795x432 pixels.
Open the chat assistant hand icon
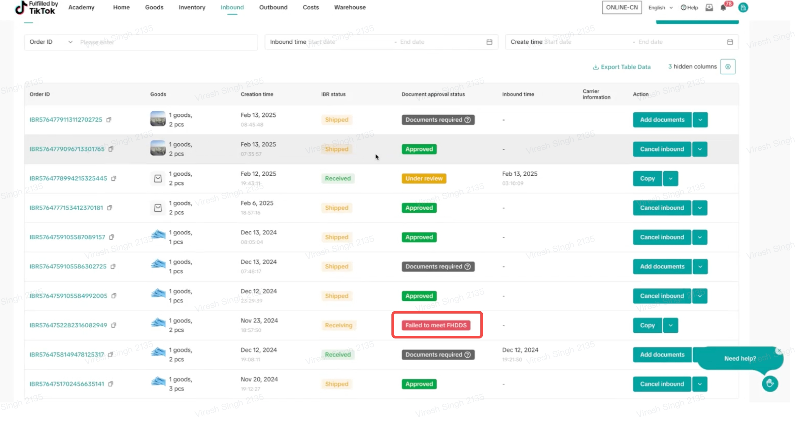pos(770,384)
